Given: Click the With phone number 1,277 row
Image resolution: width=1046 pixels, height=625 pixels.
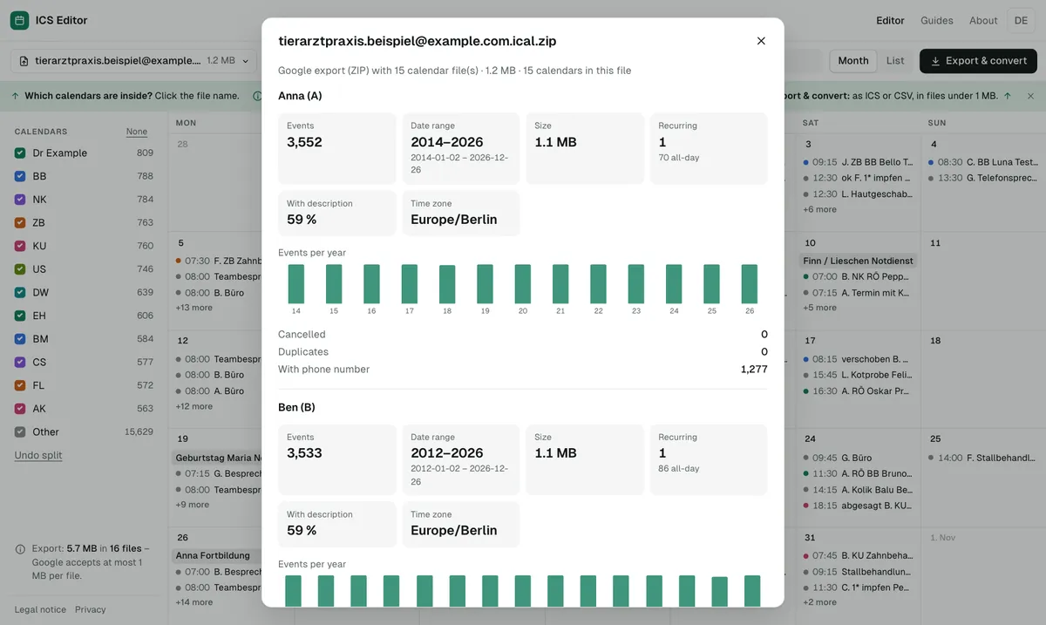Looking at the screenshot, I should tap(523, 370).
